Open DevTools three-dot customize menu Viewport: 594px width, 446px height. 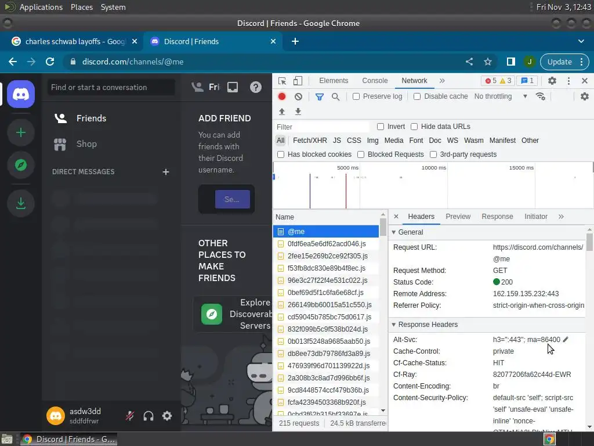pyautogui.click(x=568, y=80)
